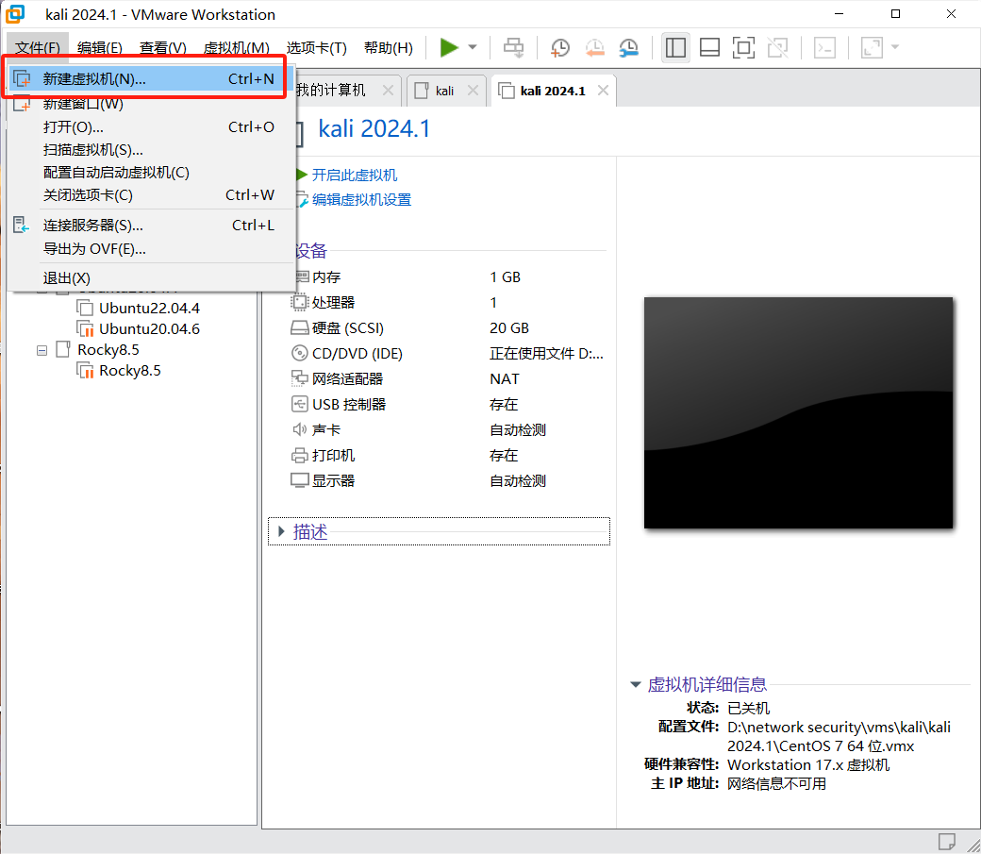
Task: Select the Rocky8.5 virtual machine entry
Action: pos(129,371)
